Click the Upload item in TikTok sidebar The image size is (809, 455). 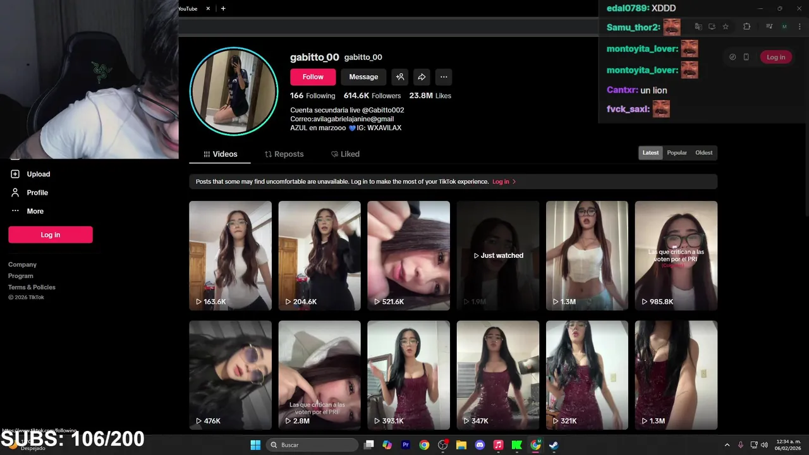click(x=39, y=174)
